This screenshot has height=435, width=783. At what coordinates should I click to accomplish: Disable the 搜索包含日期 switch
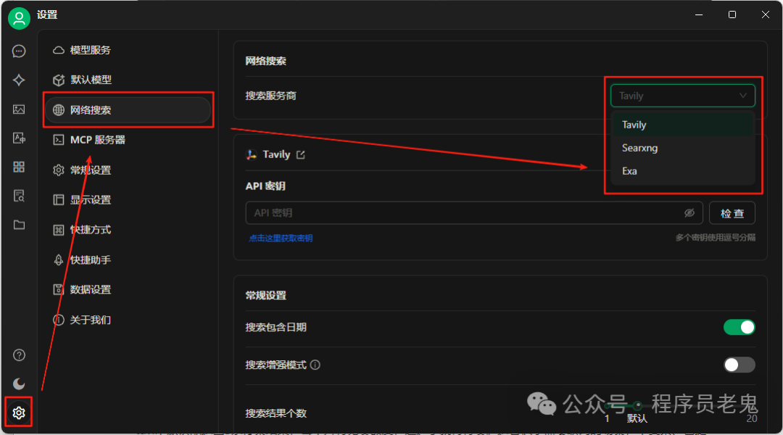tap(739, 327)
